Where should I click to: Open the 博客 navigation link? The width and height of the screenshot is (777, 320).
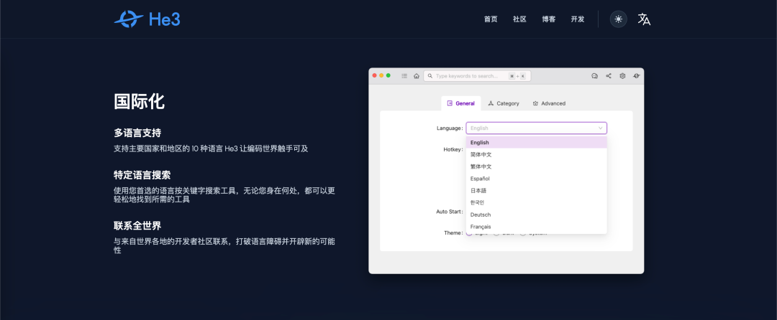click(548, 19)
